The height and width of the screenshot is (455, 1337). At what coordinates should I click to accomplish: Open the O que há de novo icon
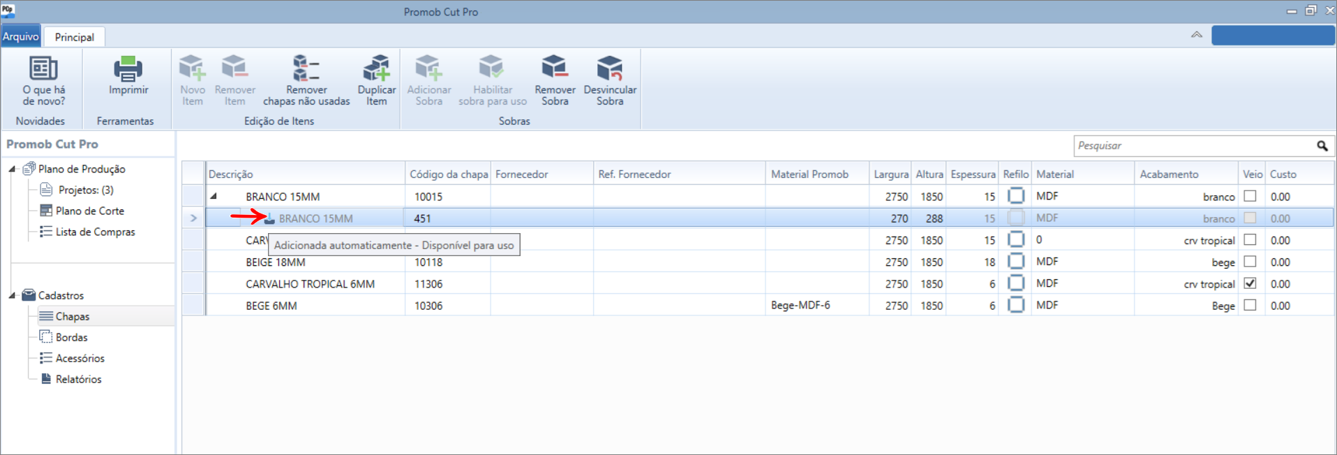[43, 68]
